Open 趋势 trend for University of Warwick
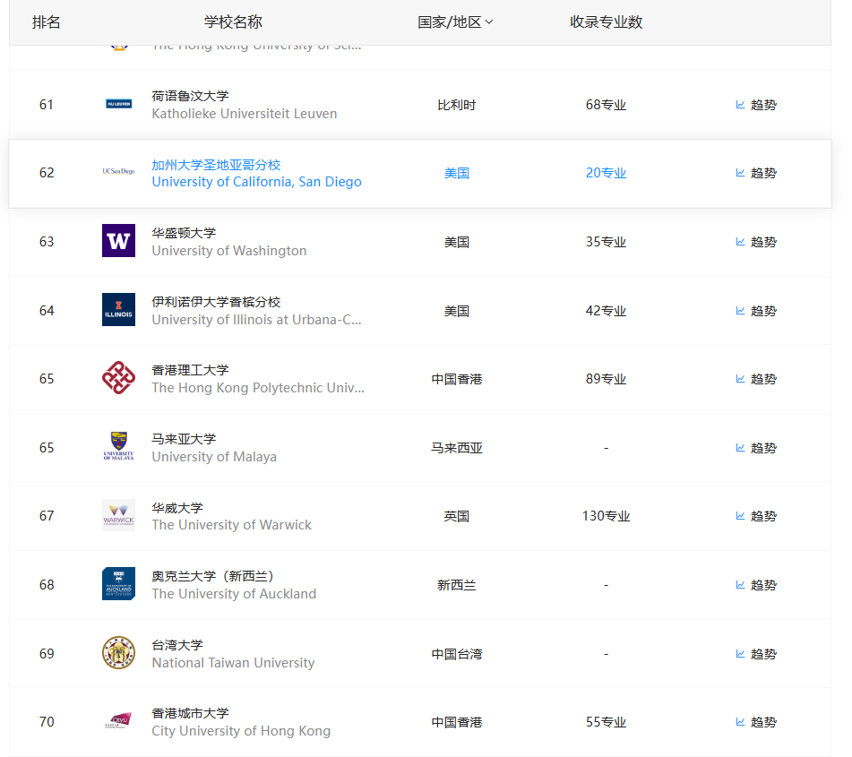 [756, 516]
